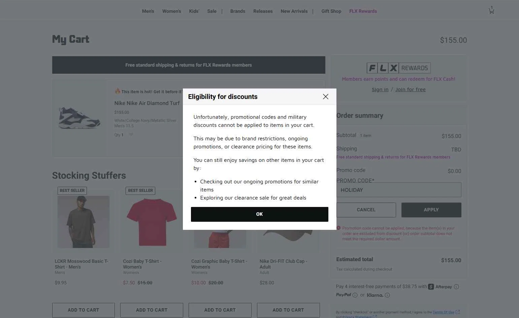This screenshot has width=519, height=318.
Task: Open the Brands menu
Action: coord(238,11)
